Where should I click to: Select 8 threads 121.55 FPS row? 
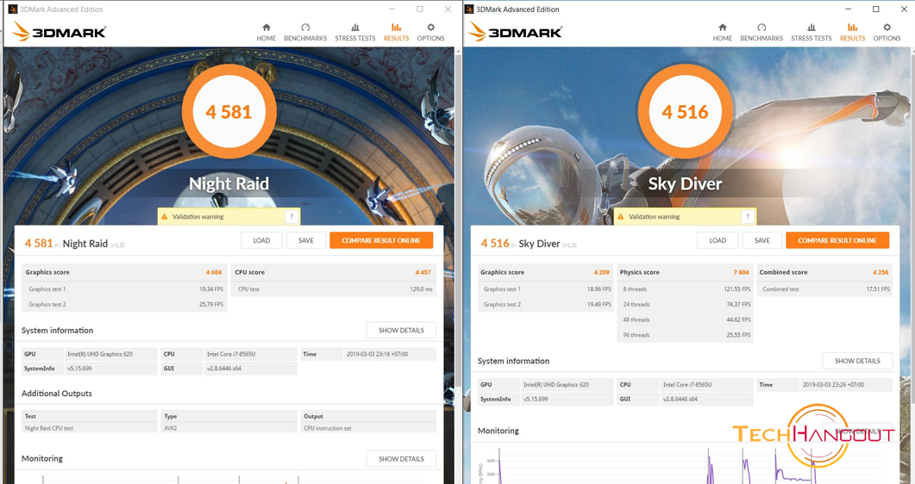[x=685, y=289]
